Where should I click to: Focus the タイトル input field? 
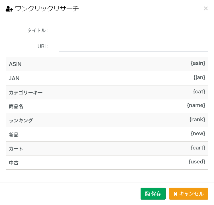tap(133, 30)
